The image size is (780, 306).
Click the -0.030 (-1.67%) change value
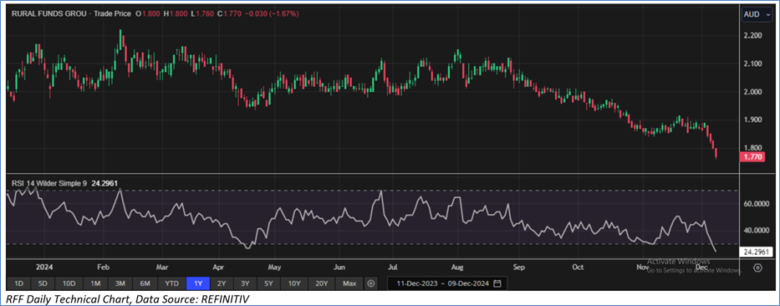pyautogui.click(x=271, y=14)
